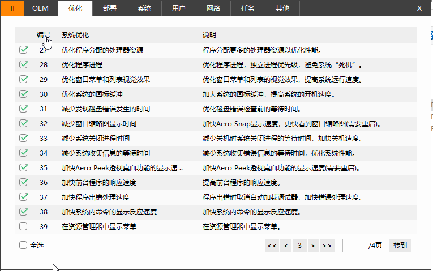Focus the page number input field
433x271 pixels.
354,246
